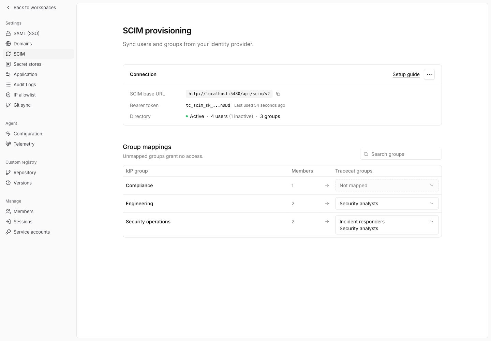Screen dimensions: 491x341
Task: Click the Telemetry antenna icon
Action: (8, 144)
